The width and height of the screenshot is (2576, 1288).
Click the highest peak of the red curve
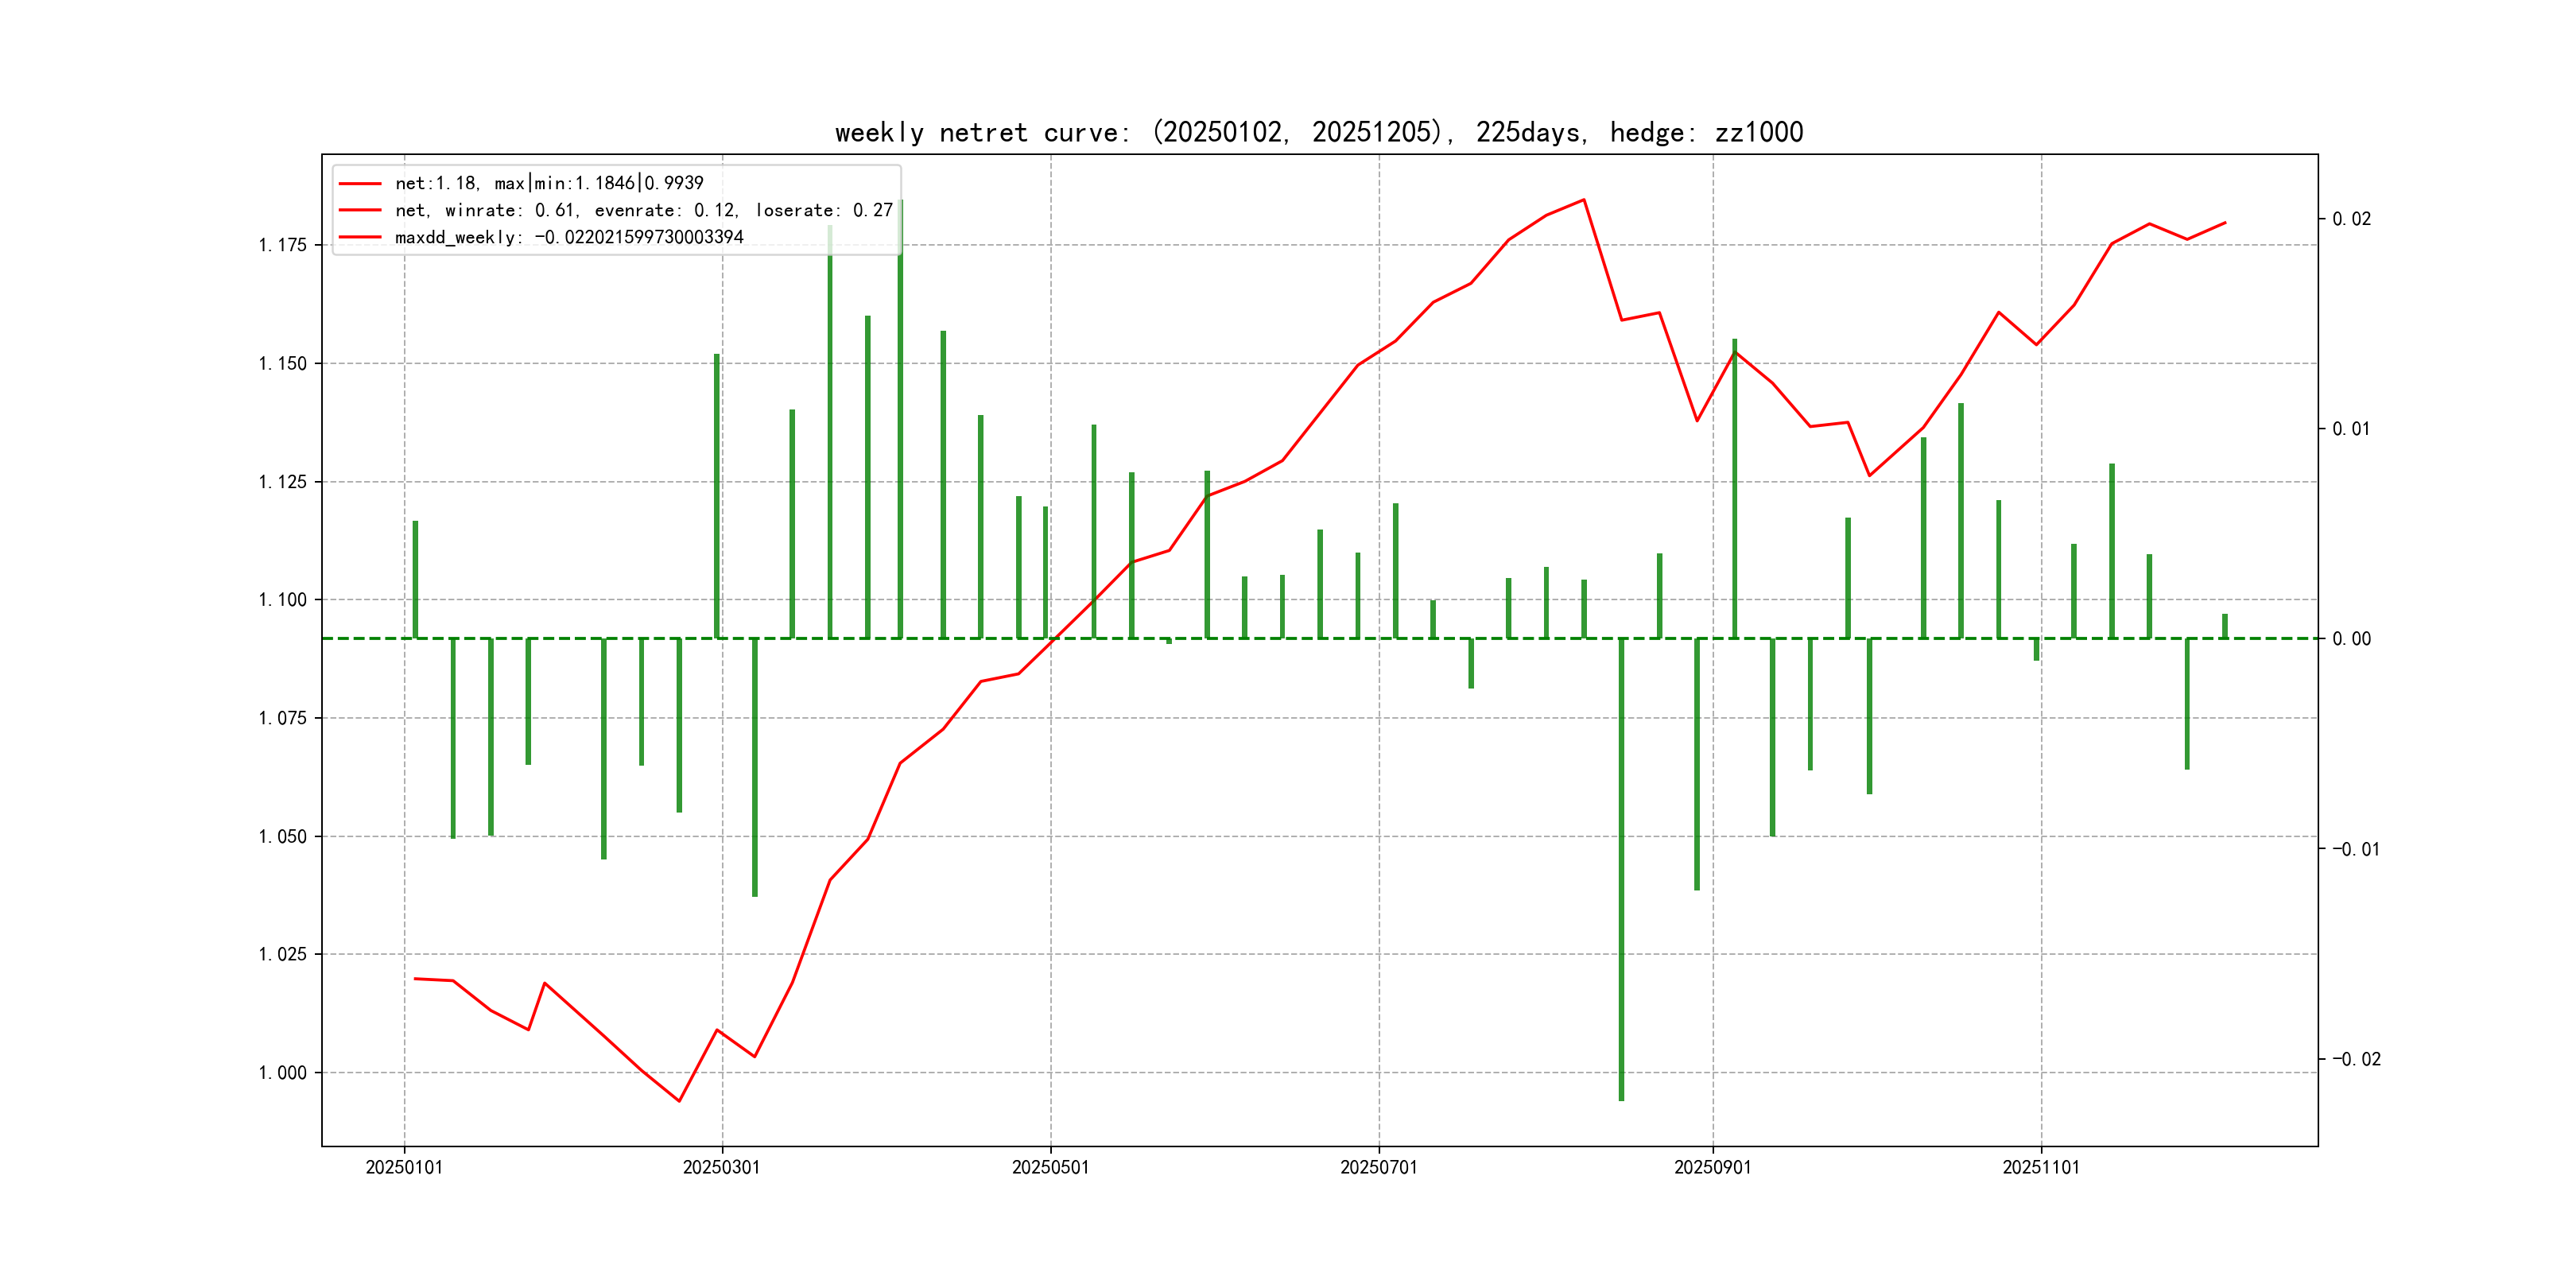tap(1584, 200)
